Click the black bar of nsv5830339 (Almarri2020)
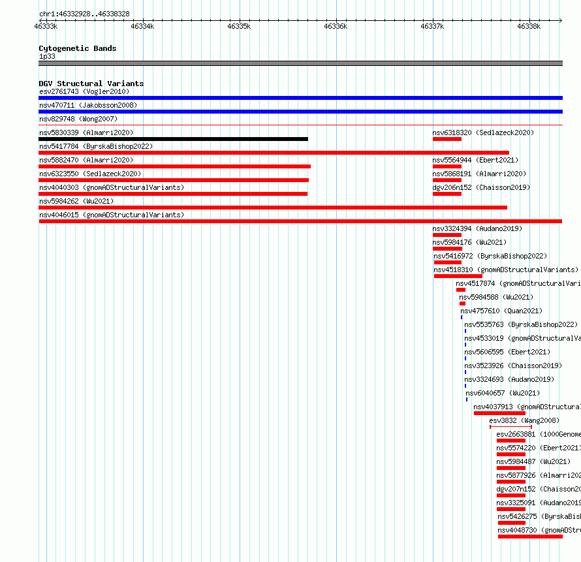This screenshot has height=562, width=581. [173, 139]
